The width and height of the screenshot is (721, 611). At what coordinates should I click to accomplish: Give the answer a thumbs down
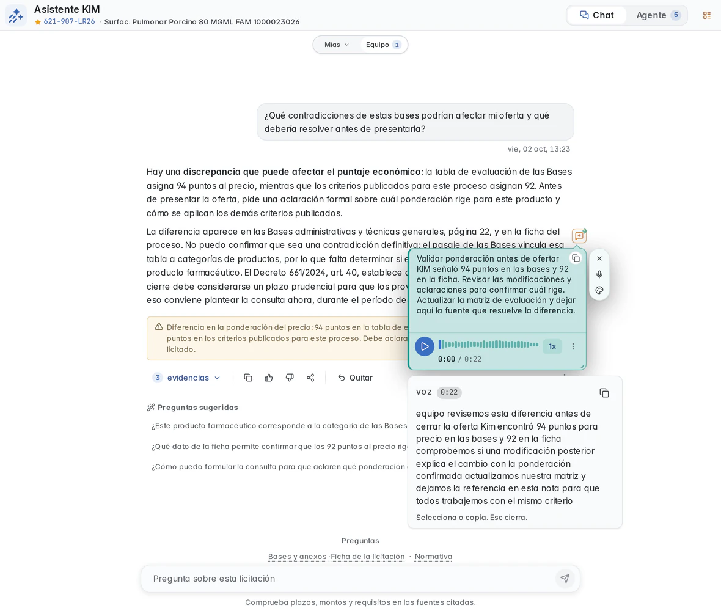290,378
